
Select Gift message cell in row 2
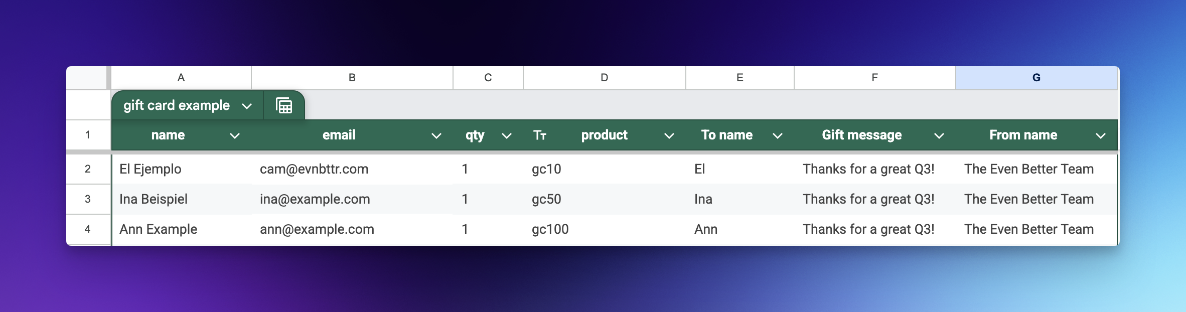point(875,169)
